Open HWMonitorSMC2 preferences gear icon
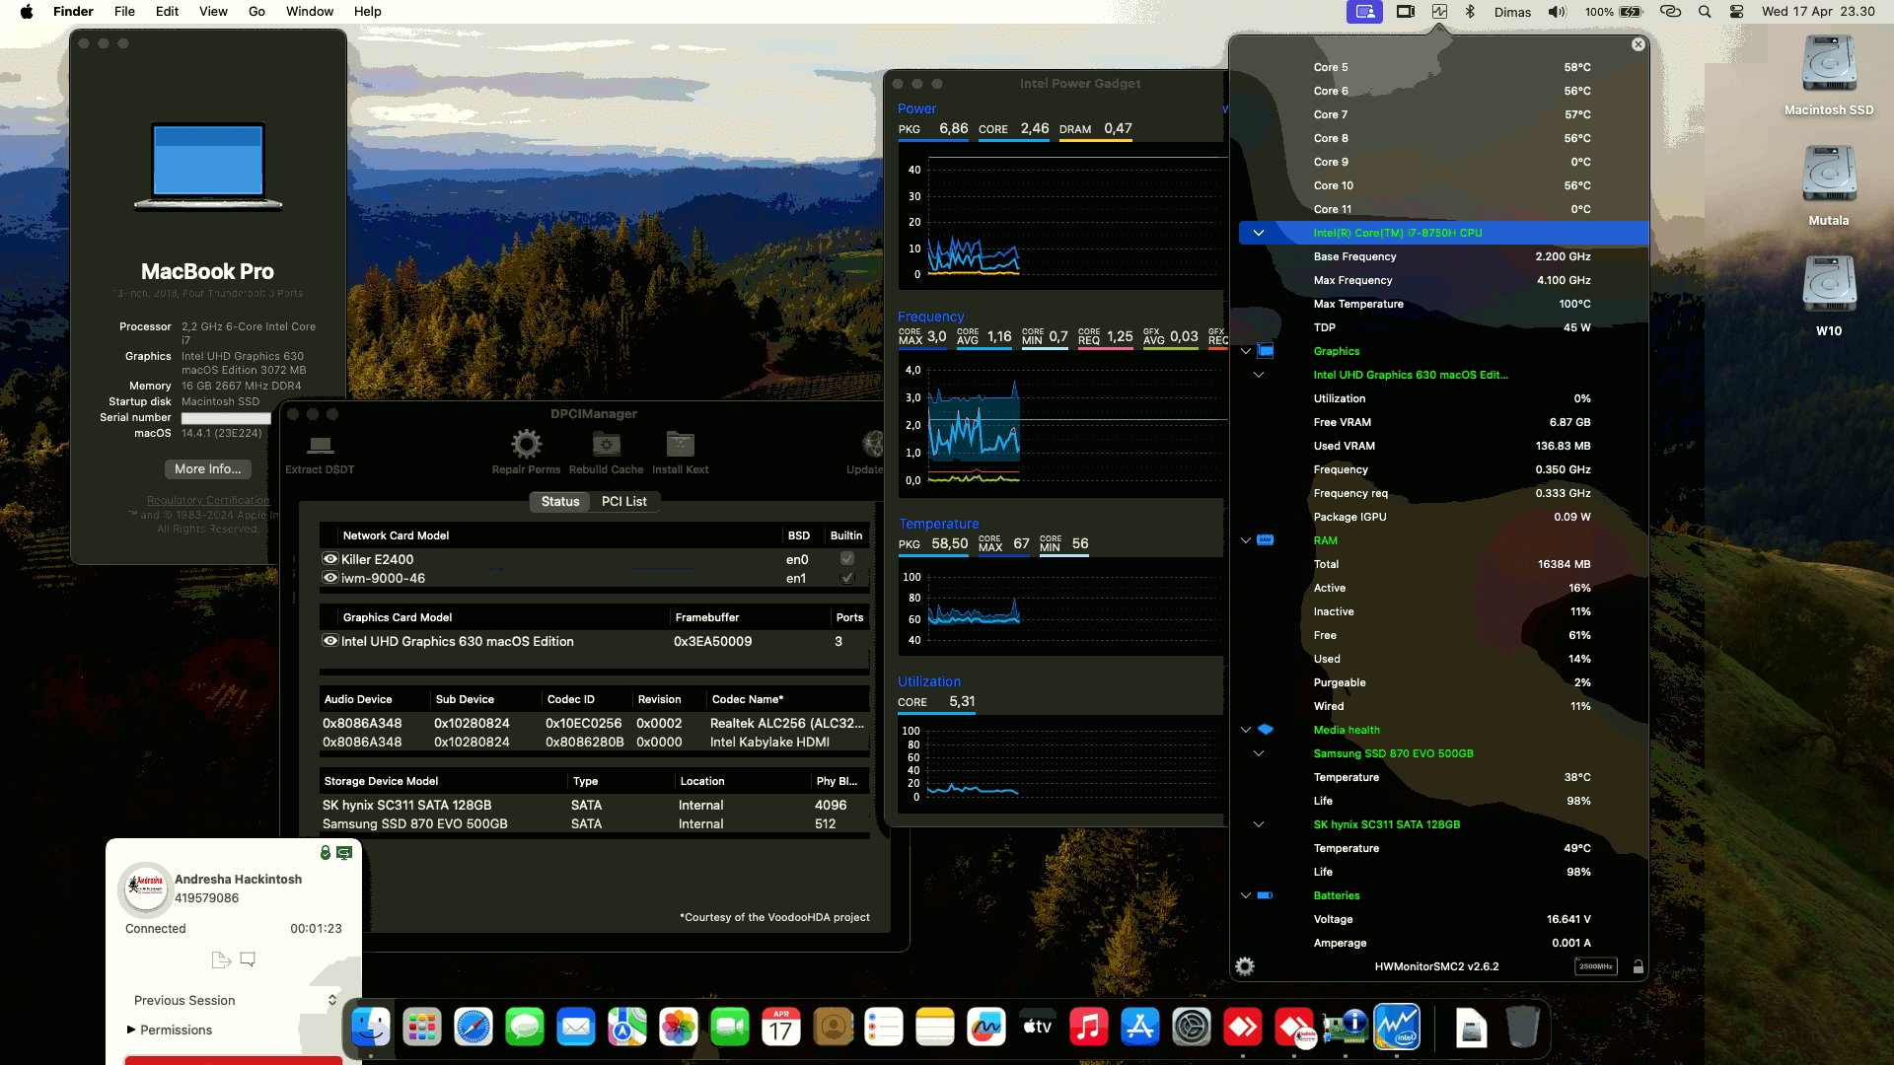 click(1245, 967)
